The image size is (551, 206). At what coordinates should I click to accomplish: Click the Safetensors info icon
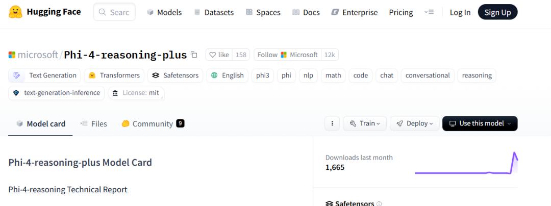click(379, 203)
